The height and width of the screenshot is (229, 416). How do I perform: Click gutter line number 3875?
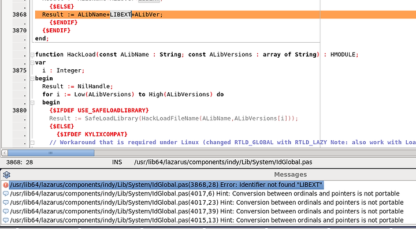[x=20, y=70]
